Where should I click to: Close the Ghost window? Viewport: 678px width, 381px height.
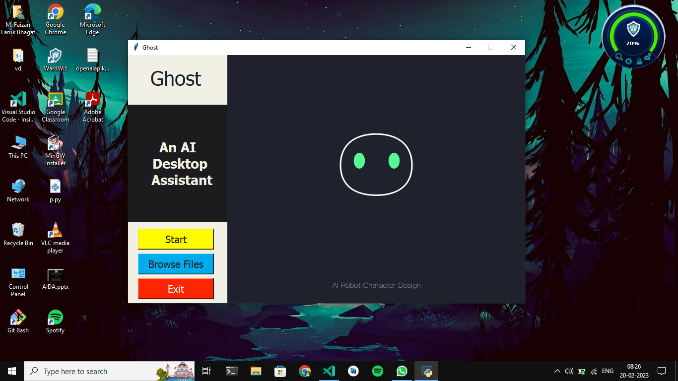pyautogui.click(x=514, y=47)
